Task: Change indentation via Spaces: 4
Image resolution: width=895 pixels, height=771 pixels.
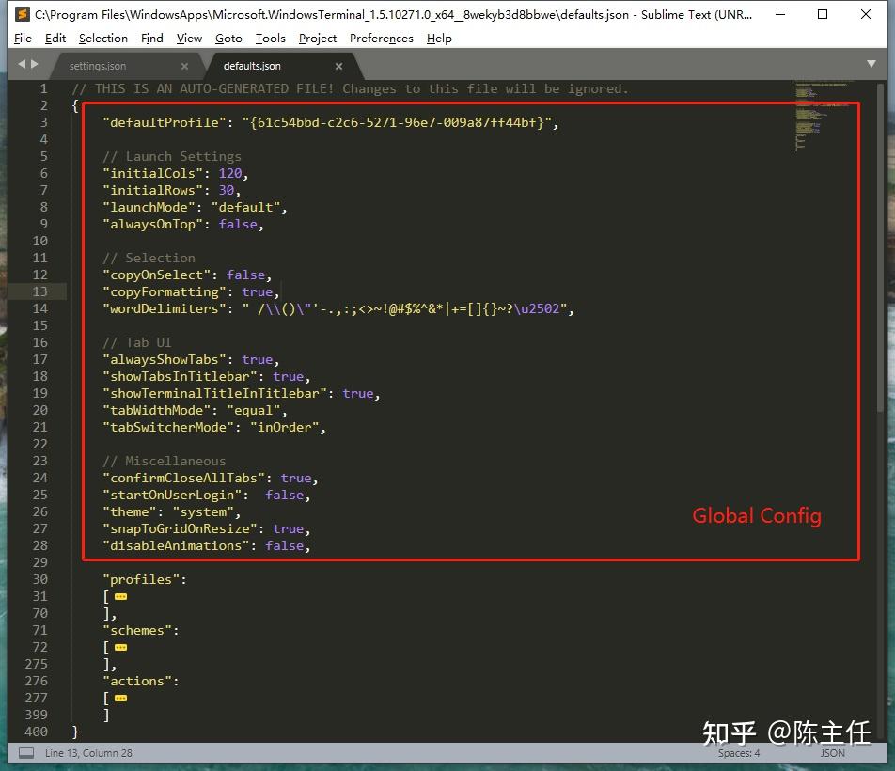Action: pyautogui.click(x=739, y=753)
